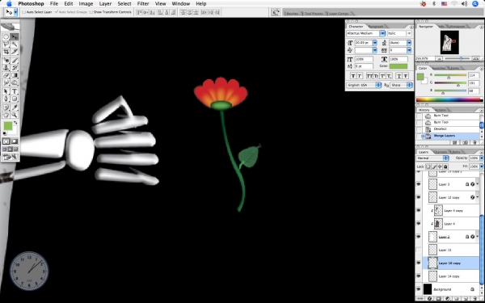Click the Faux Bold button in Character
The width and height of the screenshot is (485, 303).
click(x=353, y=76)
